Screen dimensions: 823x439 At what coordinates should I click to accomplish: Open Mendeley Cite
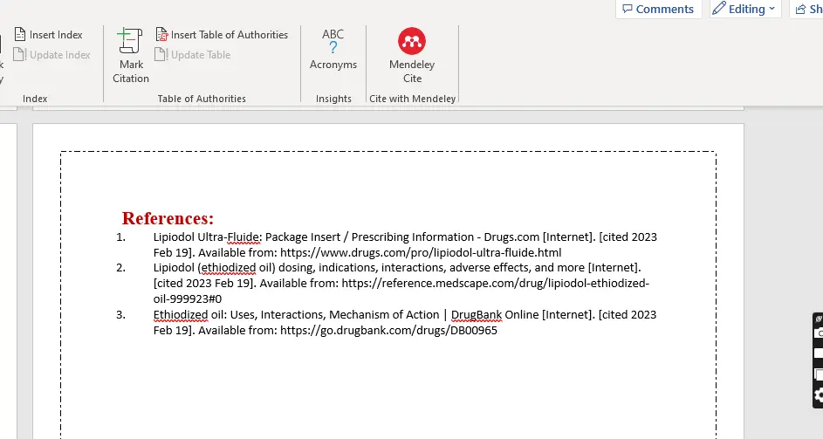point(412,56)
